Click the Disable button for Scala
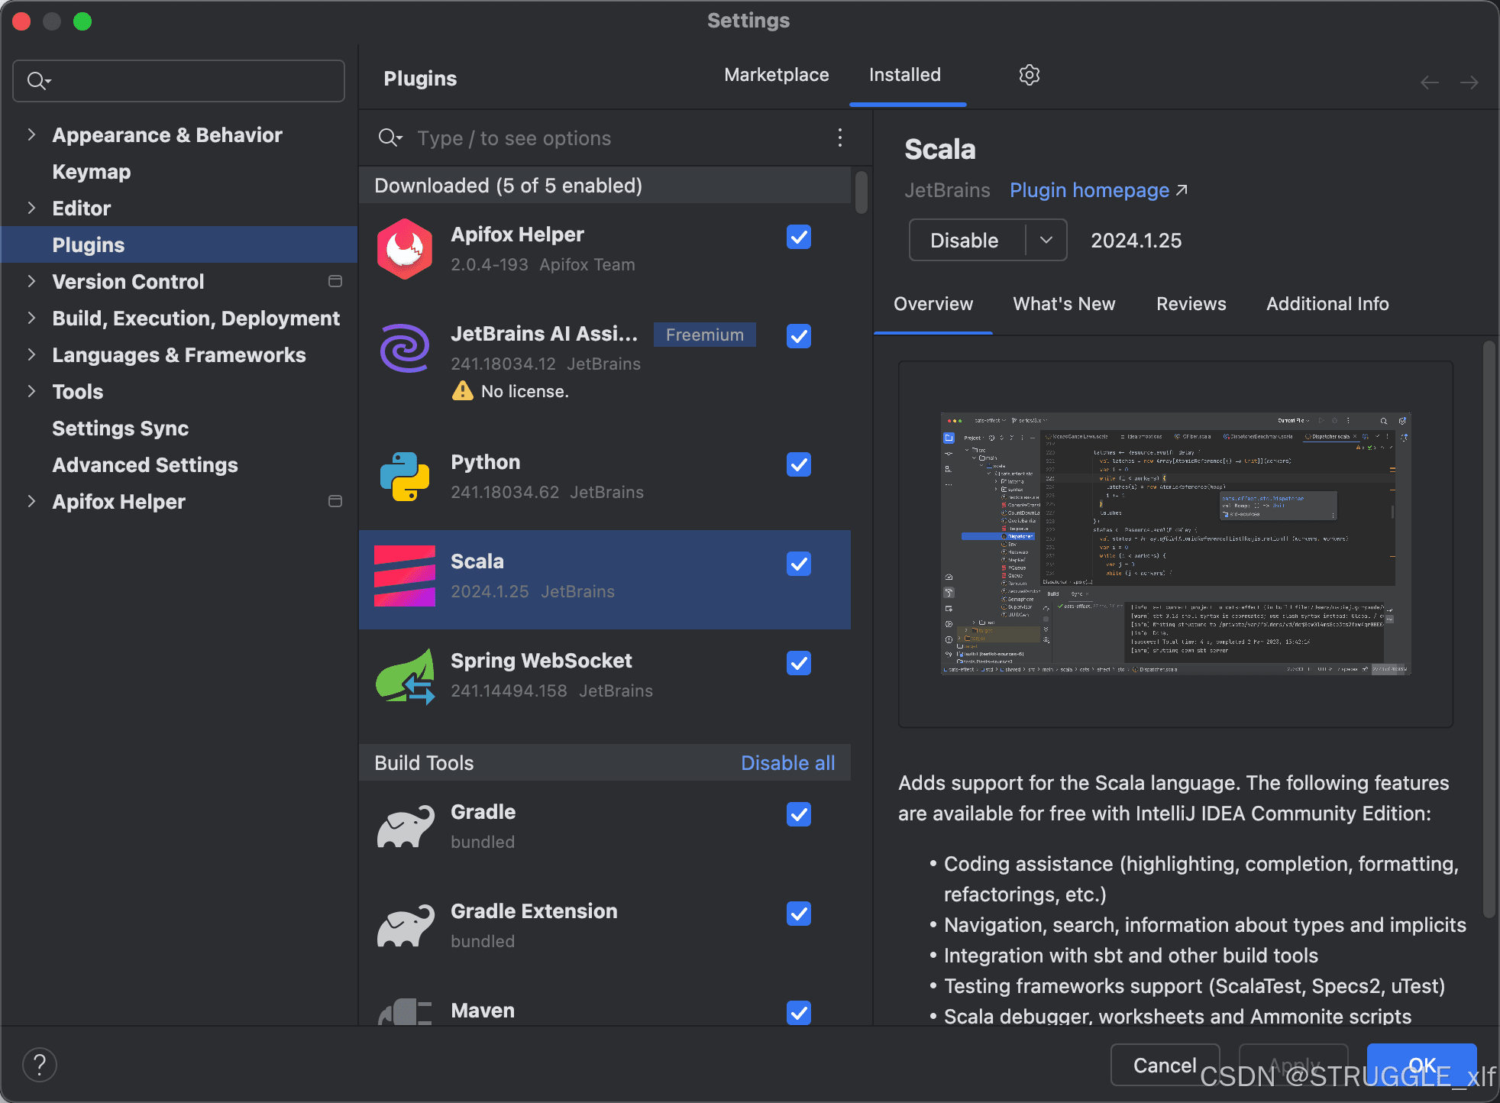The height and width of the screenshot is (1103, 1500). click(x=965, y=240)
